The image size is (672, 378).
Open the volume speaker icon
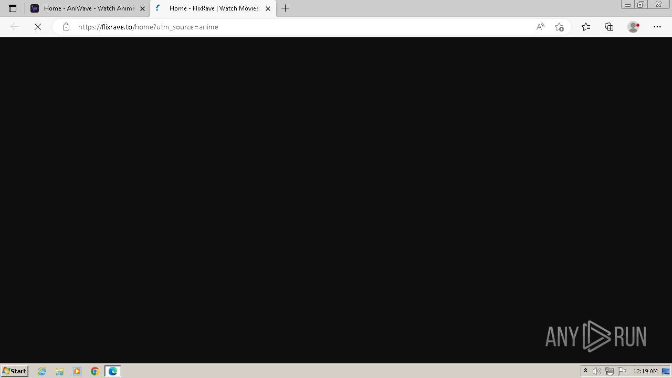tap(597, 371)
